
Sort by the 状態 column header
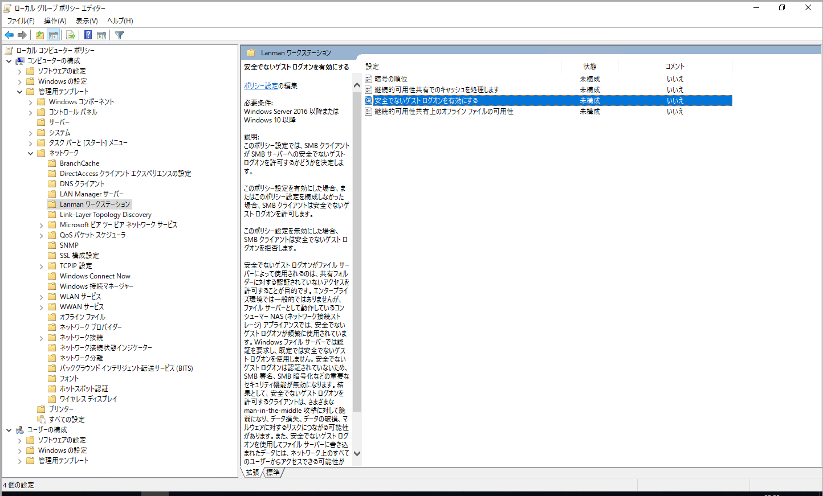point(590,66)
